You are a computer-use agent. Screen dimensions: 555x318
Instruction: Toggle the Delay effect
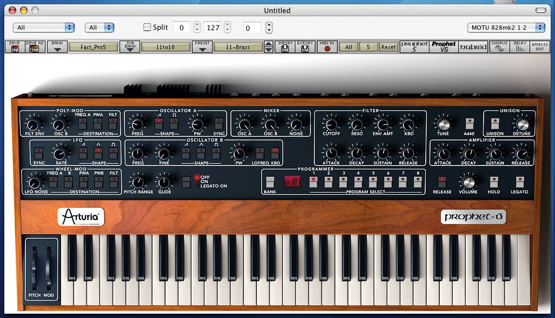click(x=520, y=47)
